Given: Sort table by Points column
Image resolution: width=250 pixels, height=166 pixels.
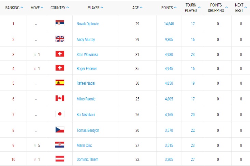Looking at the screenshot, I should 169,8.
